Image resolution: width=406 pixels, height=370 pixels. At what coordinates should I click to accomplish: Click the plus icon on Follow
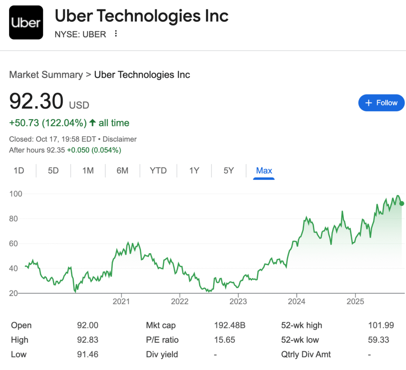point(369,103)
